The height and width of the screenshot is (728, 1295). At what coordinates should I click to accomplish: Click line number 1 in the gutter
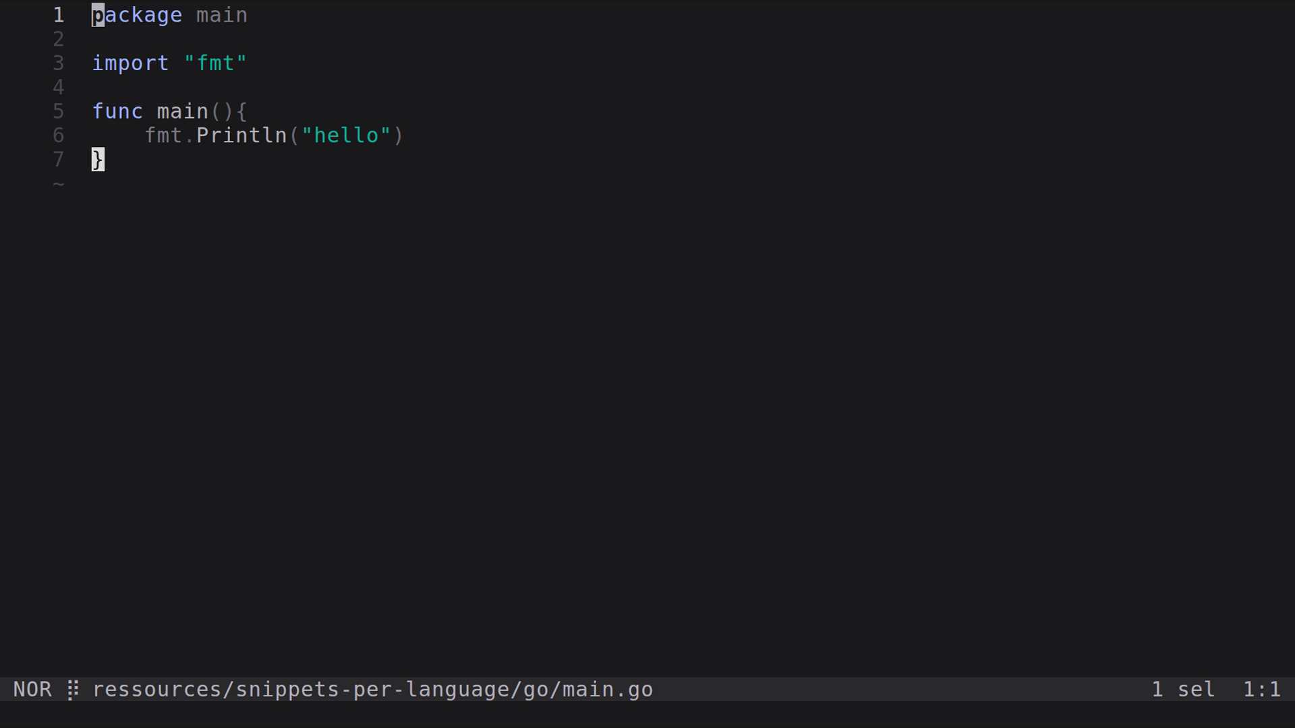[59, 15]
